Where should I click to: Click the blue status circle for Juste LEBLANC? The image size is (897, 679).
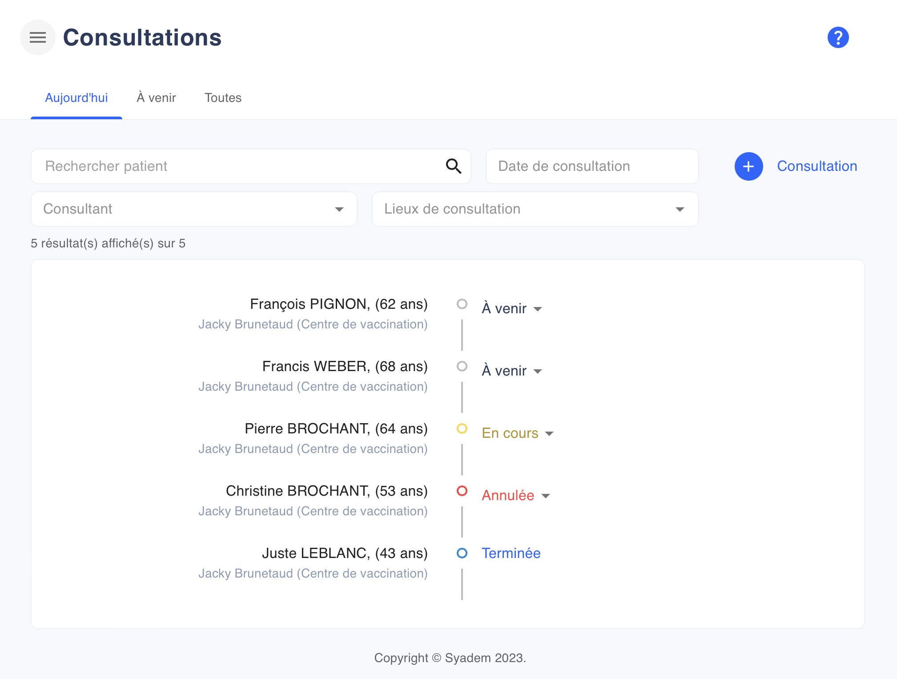pyautogui.click(x=462, y=553)
